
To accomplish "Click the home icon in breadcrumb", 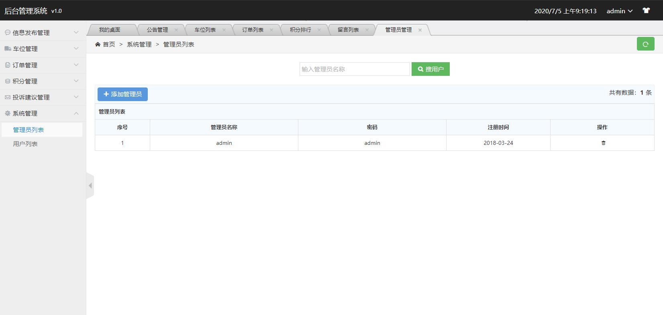I will point(98,45).
